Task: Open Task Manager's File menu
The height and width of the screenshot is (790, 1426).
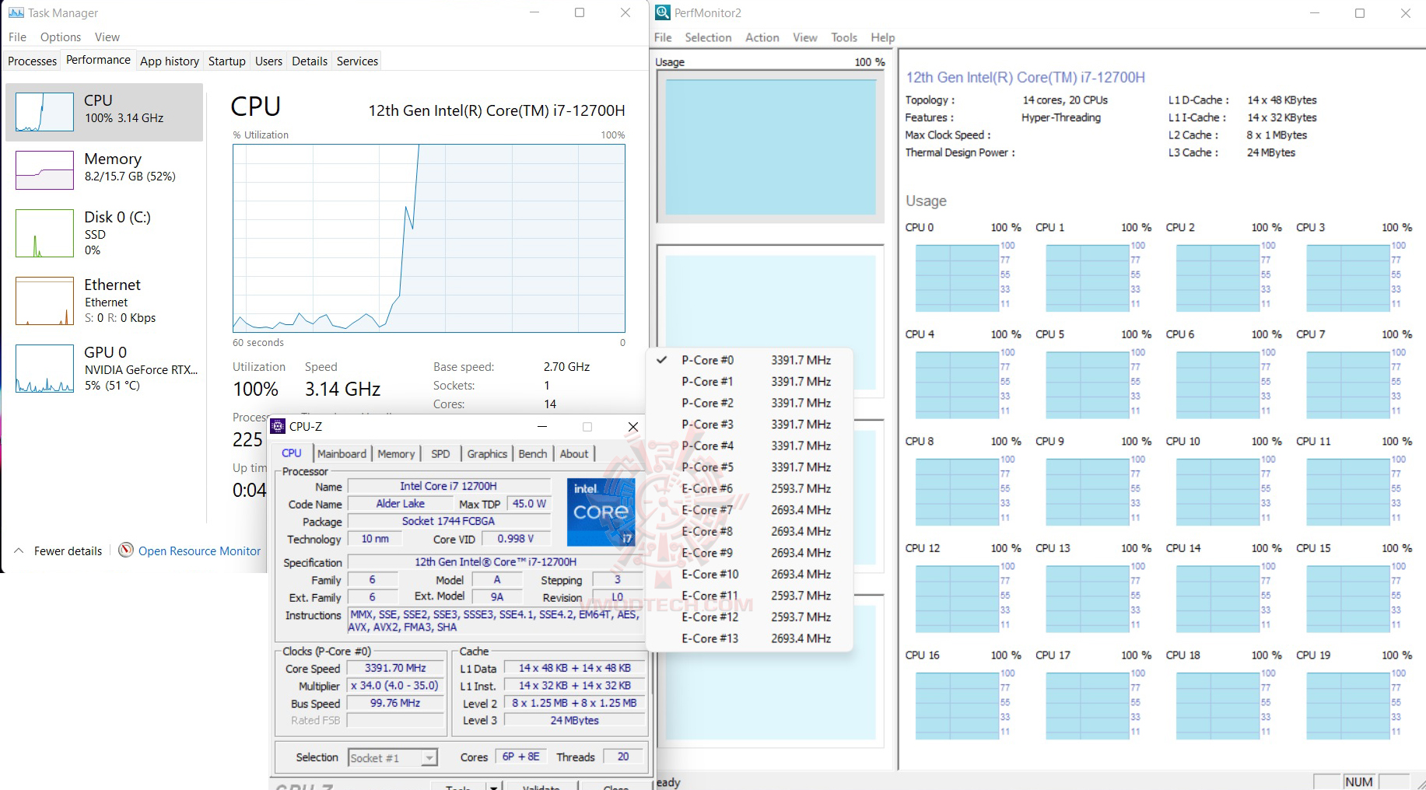Action: [17, 37]
